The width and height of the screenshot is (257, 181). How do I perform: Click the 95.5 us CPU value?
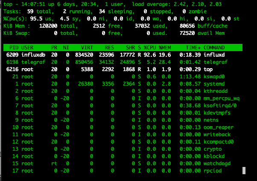pos(36,19)
